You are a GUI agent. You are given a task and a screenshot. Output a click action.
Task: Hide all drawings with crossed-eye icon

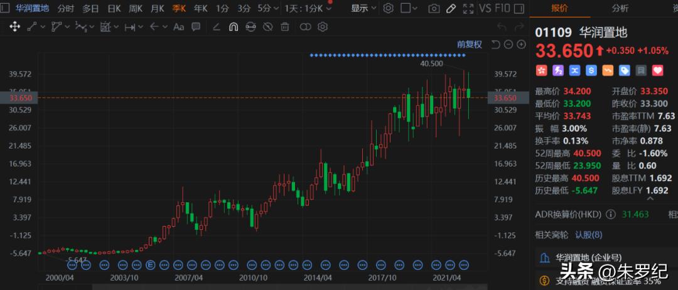pyautogui.click(x=267, y=27)
